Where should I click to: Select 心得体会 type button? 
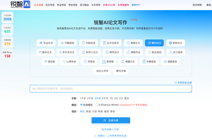[x=69, y=62]
